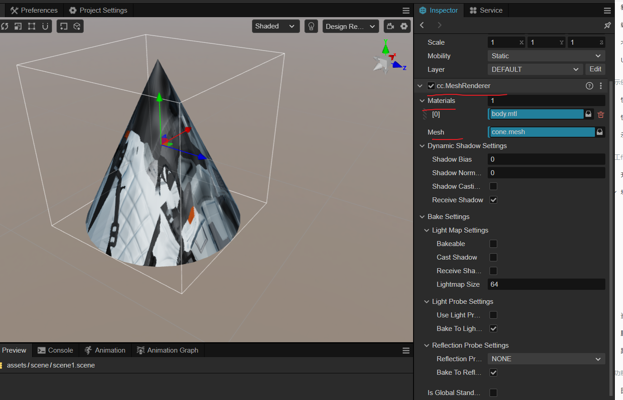Toggle local/global coordinate cube icon
The height and width of the screenshot is (400, 623).
77,26
